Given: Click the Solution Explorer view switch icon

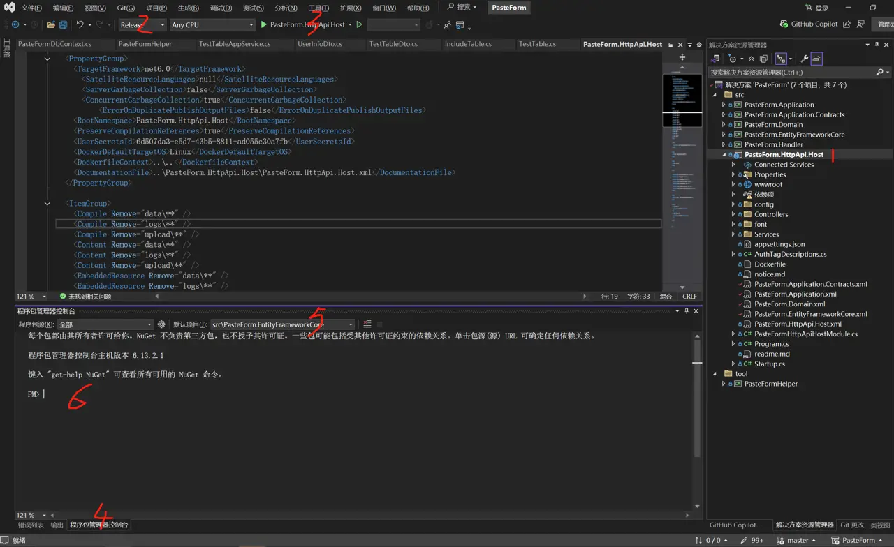Looking at the screenshot, I should pyautogui.click(x=716, y=59).
